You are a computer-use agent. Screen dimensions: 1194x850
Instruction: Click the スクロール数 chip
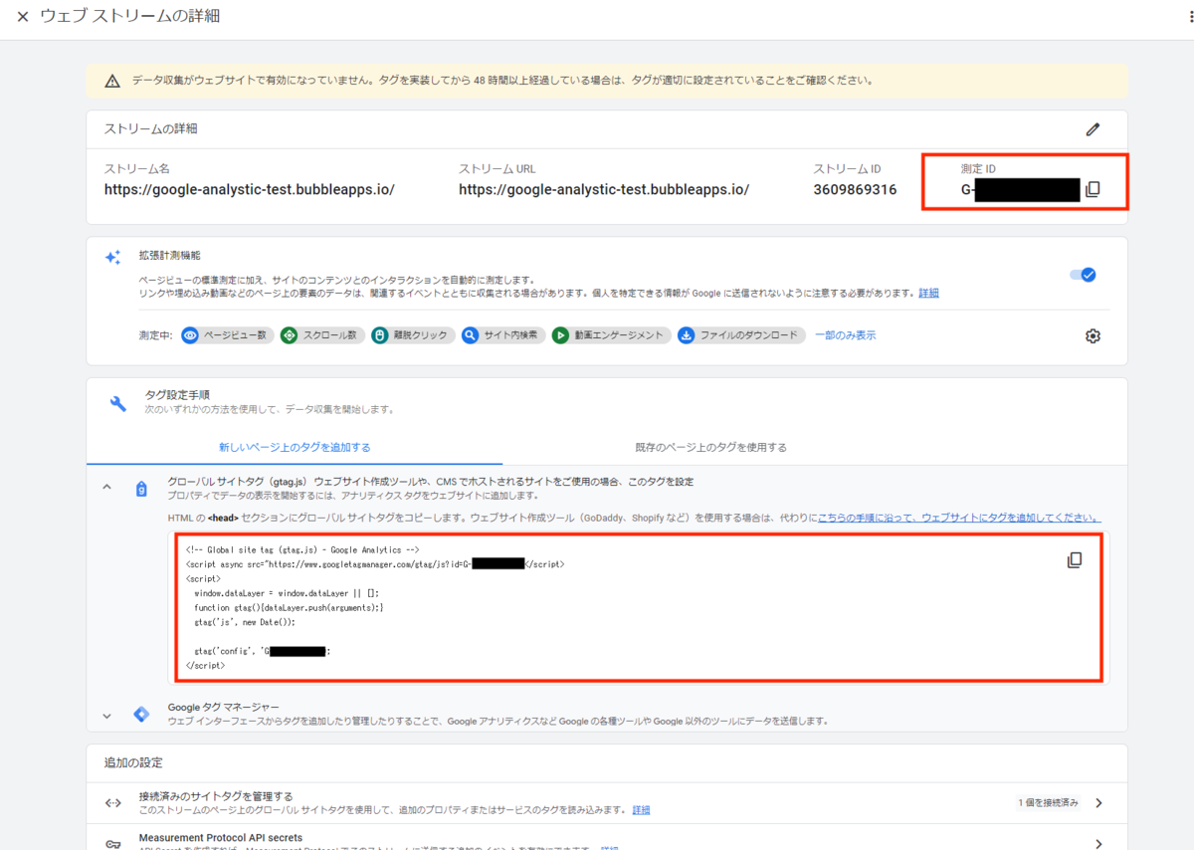321,335
